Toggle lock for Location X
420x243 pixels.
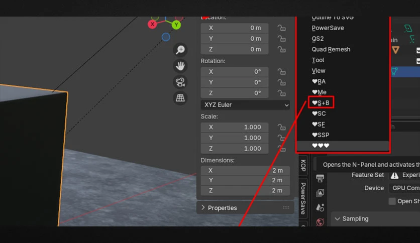[281, 28]
